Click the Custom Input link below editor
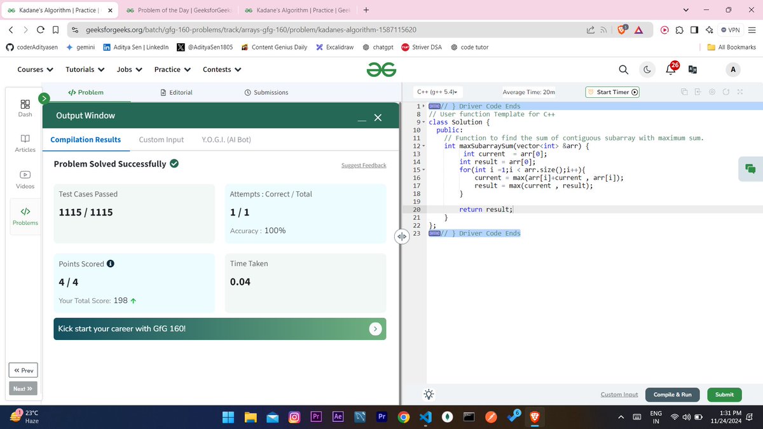The height and width of the screenshot is (429, 763). (x=619, y=395)
